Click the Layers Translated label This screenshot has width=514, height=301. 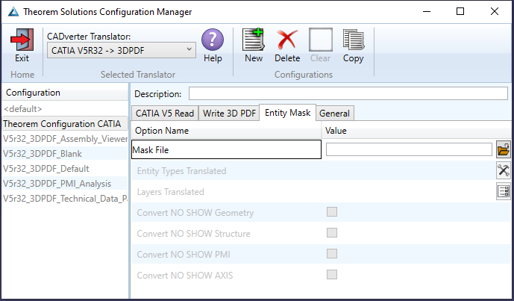click(x=170, y=192)
